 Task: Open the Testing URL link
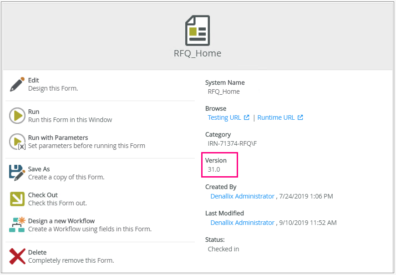coord(224,117)
